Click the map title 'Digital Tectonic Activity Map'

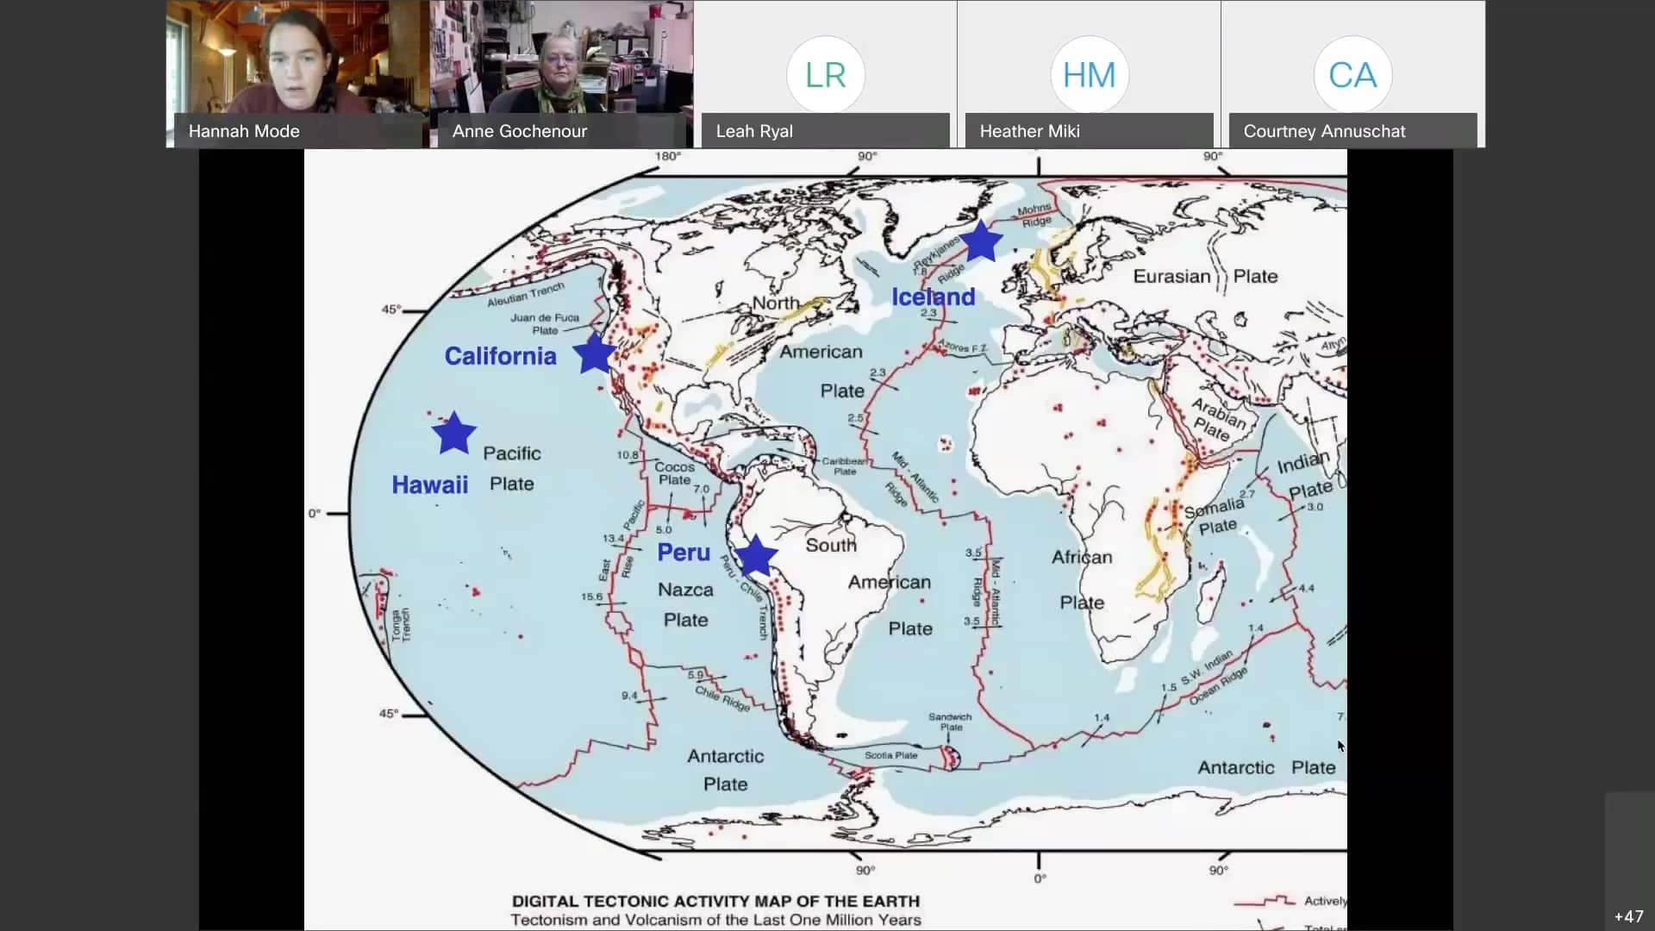click(x=715, y=901)
